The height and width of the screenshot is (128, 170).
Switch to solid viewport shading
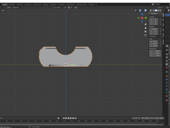coord(156,10)
